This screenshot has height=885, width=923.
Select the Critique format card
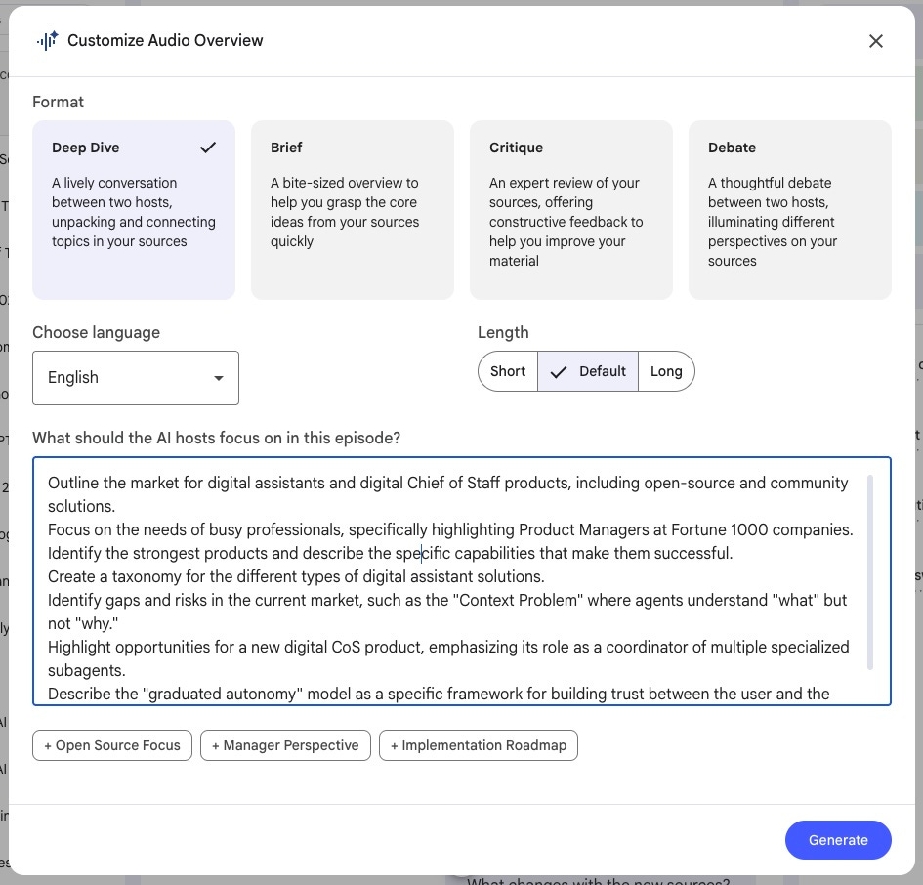(x=571, y=210)
